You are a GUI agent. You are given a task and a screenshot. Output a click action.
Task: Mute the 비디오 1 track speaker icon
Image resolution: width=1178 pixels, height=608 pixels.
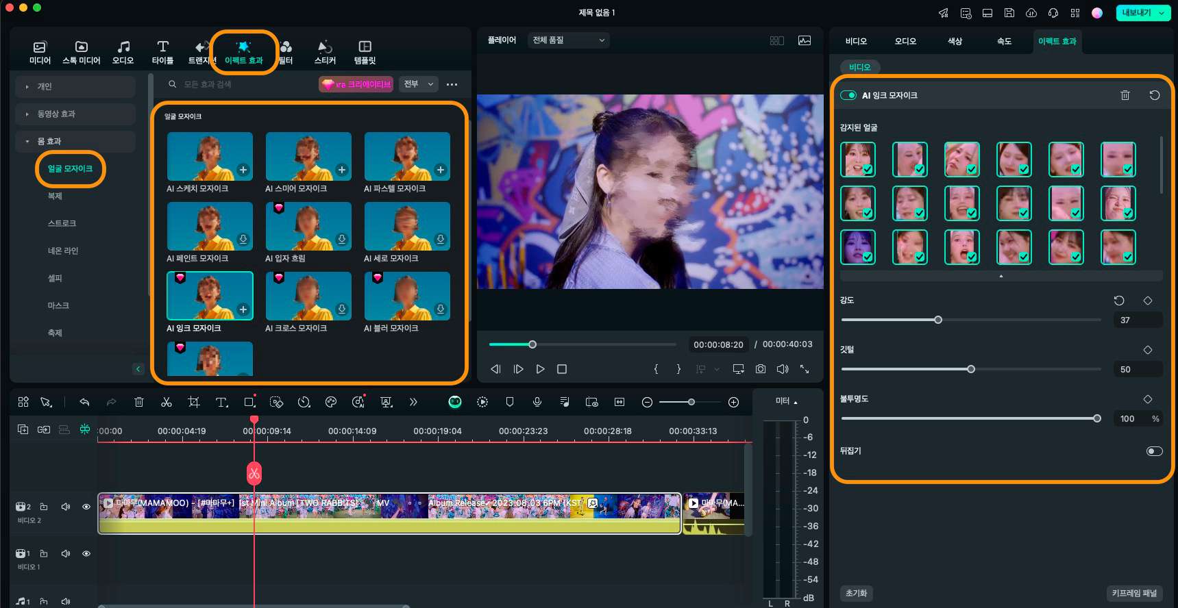click(66, 553)
